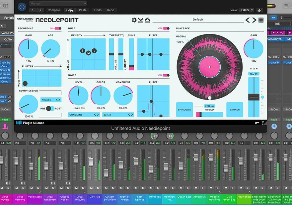Open the preset browser grid icon
This screenshot has height=205, width=292.
(261, 20)
